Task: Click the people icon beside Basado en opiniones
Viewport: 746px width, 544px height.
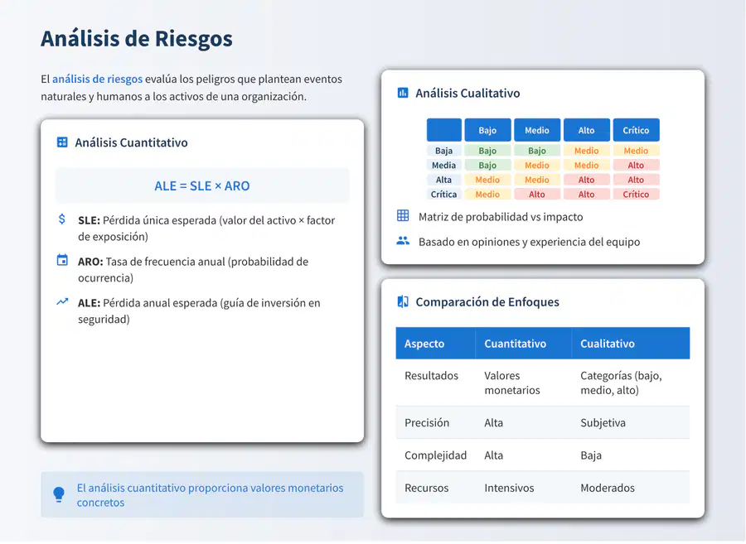Action: click(x=403, y=241)
